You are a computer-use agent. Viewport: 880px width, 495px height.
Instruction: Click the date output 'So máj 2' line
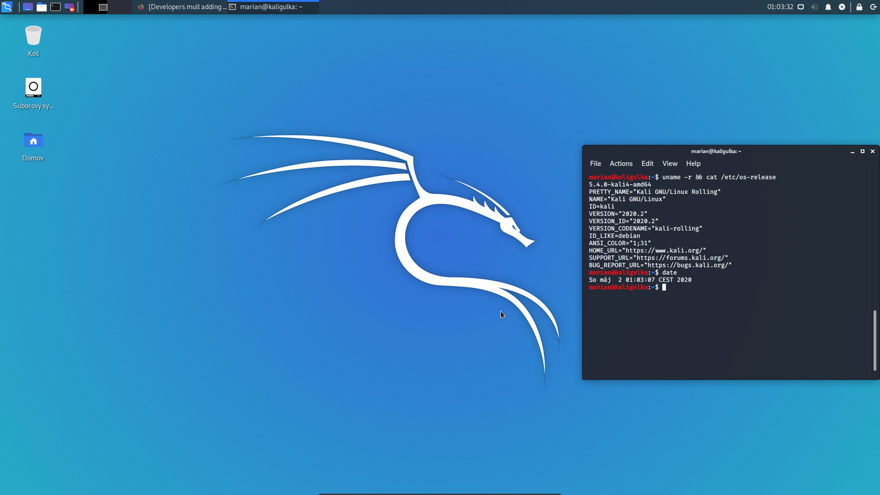pos(640,280)
